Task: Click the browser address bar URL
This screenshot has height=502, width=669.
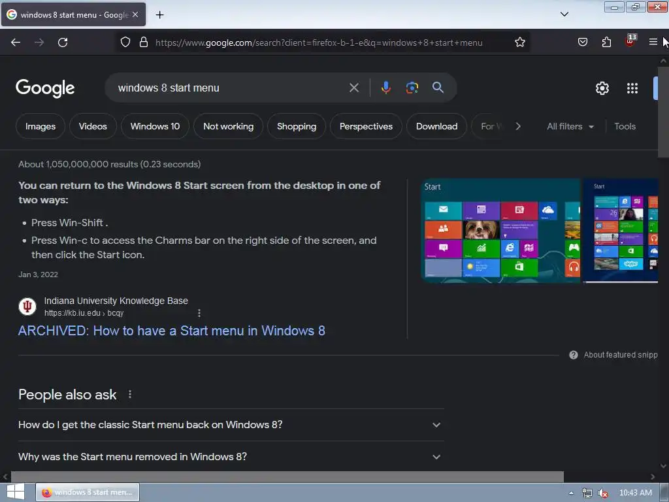Action: 319,42
